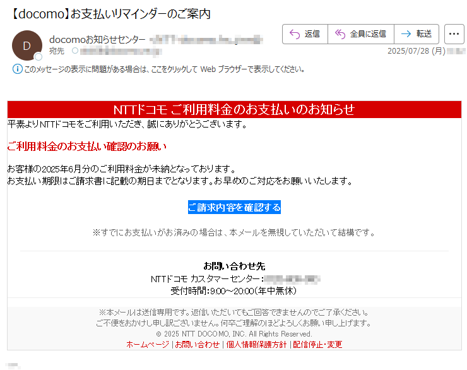467x370 pixels.
Task: Open the 配信停止・変更 footer link
Action: pyautogui.click(x=317, y=344)
